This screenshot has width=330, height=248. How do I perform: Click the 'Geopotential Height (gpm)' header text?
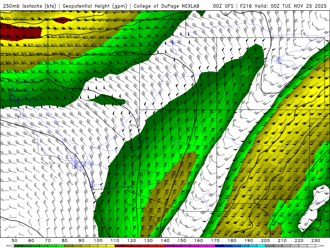coord(95,6)
